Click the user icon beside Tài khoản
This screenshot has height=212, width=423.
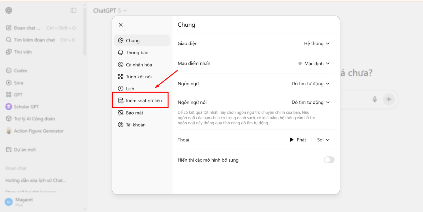121,125
